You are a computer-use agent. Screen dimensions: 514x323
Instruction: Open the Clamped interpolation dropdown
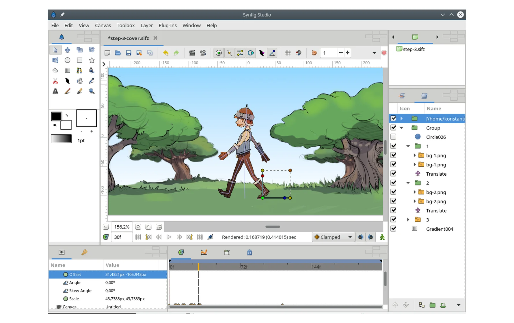click(x=333, y=237)
